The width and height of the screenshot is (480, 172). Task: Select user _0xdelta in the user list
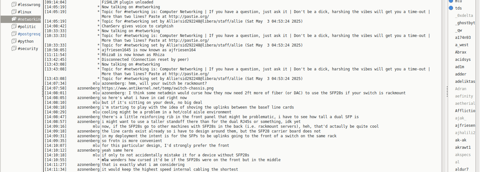pos(464,15)
